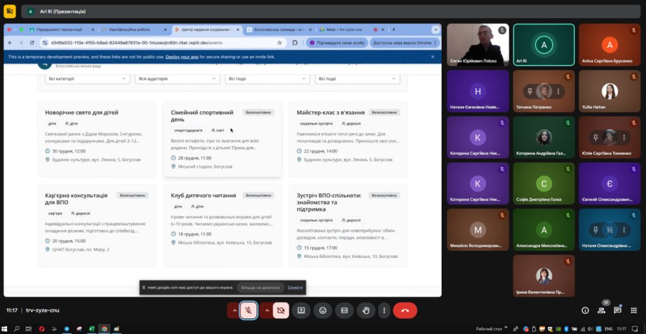Raise hand in the meeting
The height and width of the screenshot is (334, 646).
365,310
